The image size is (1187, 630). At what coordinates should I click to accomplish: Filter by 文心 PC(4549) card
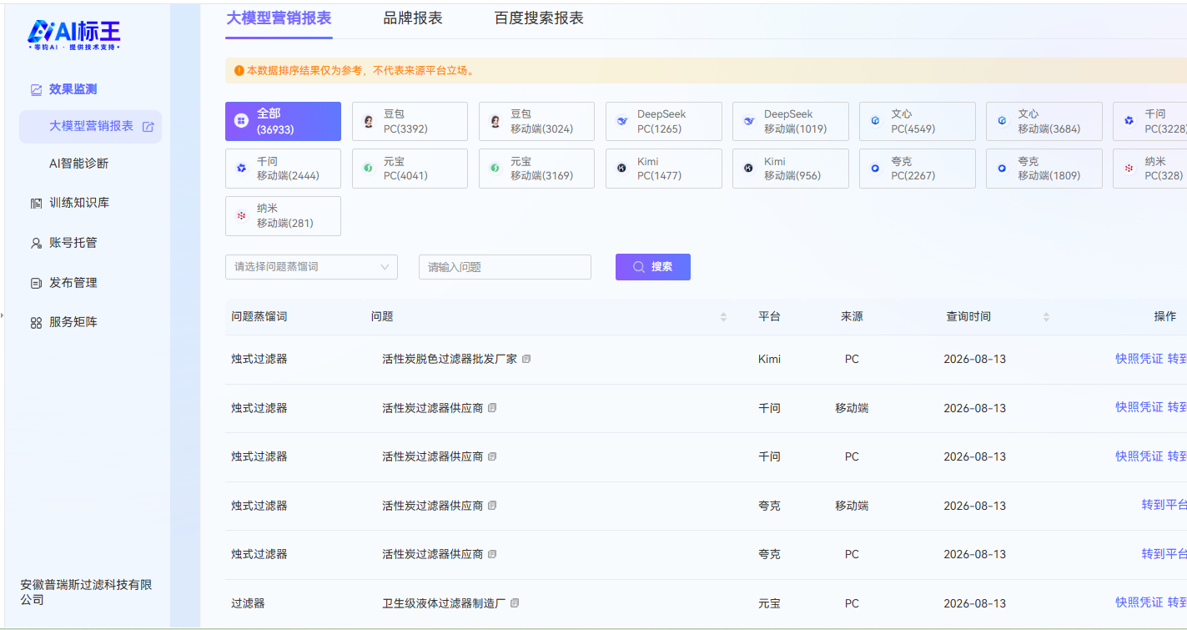(917, 121)
